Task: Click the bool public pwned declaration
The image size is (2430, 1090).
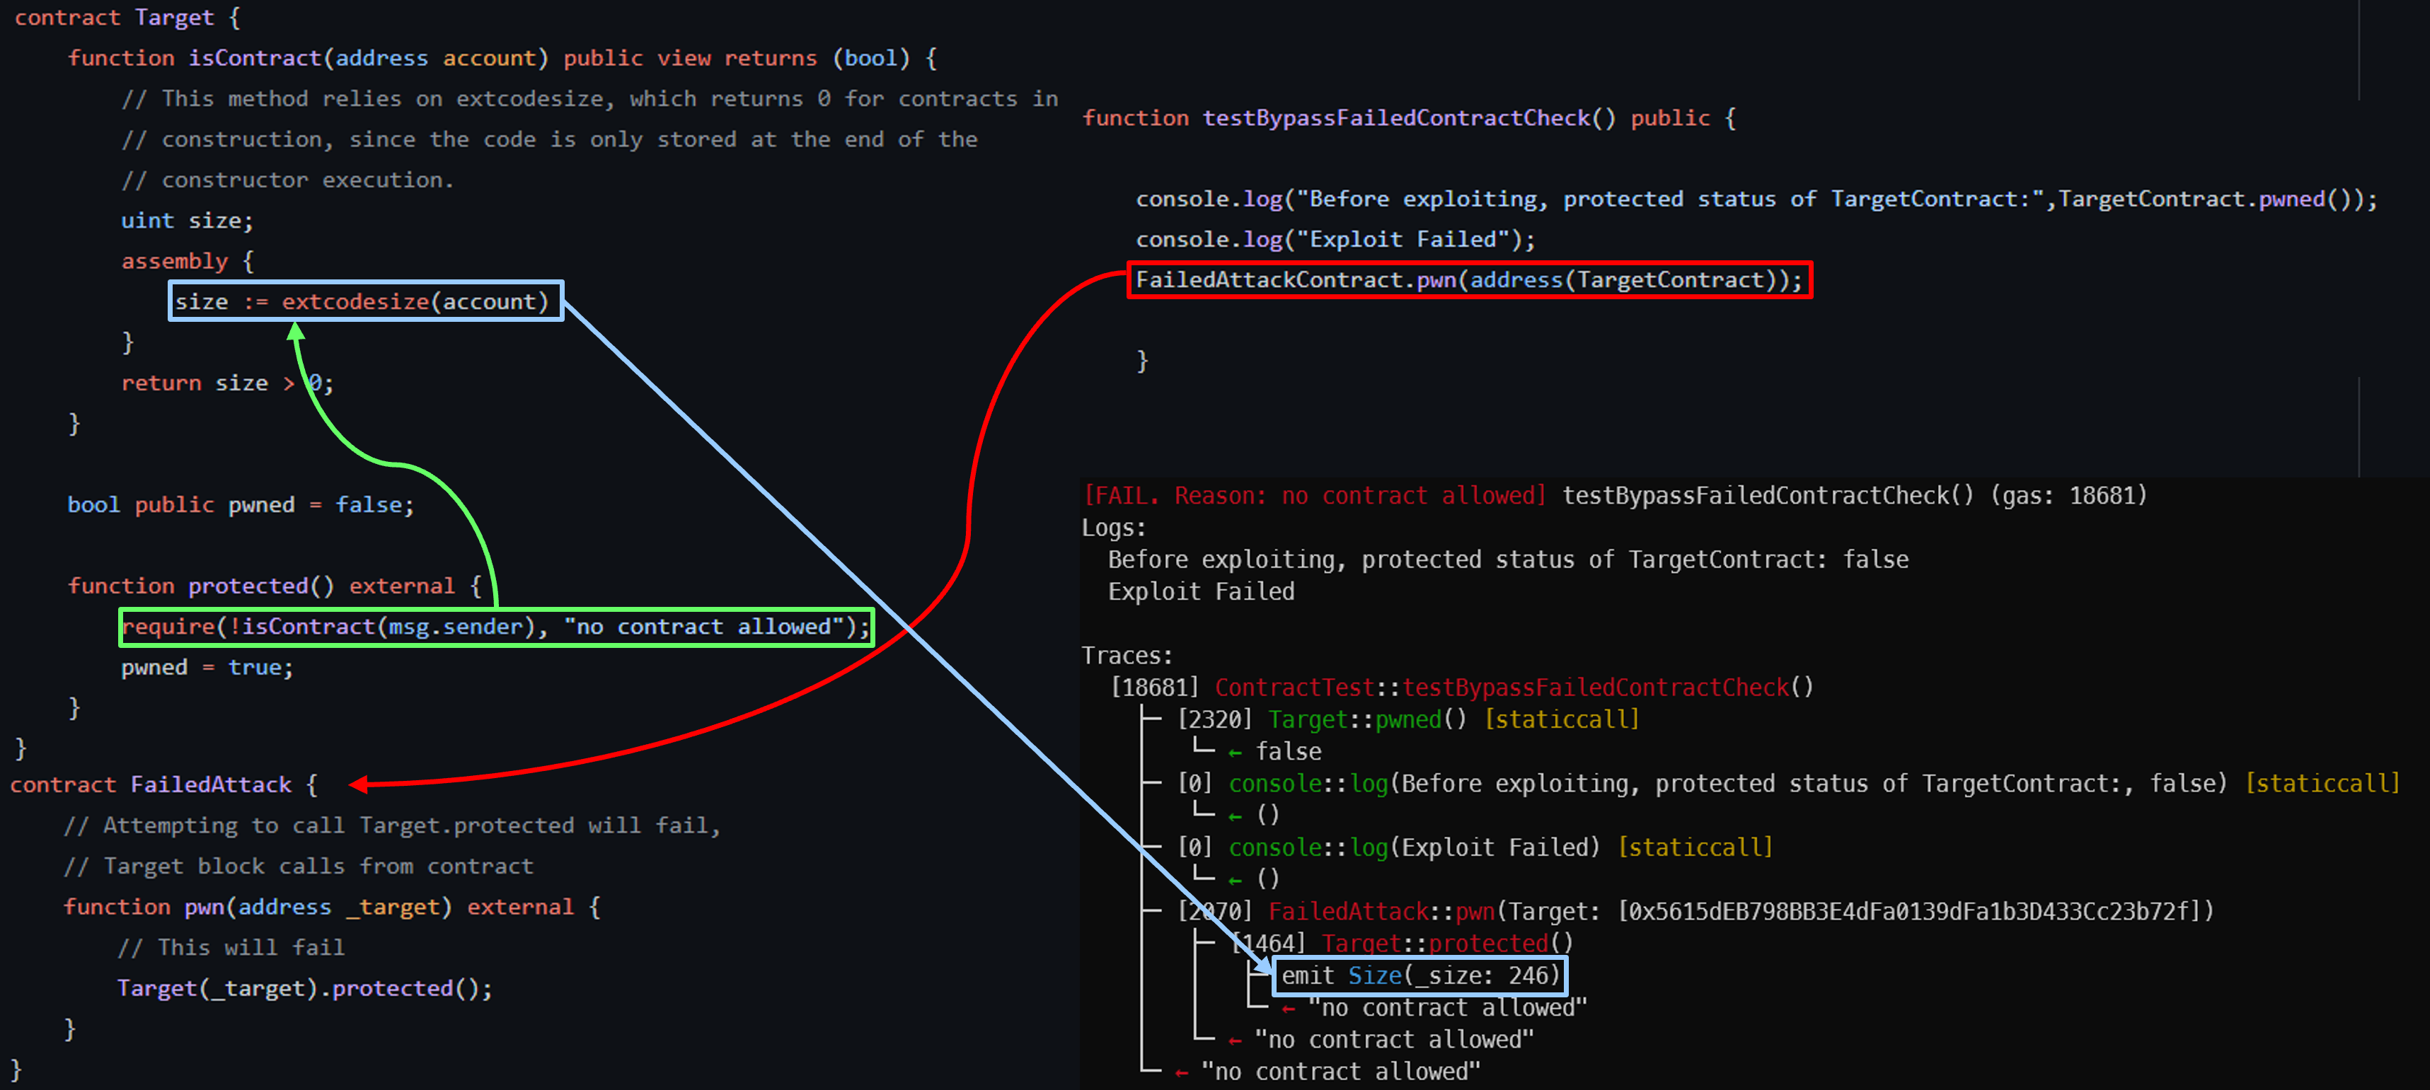Action: [x=241, y=506]
